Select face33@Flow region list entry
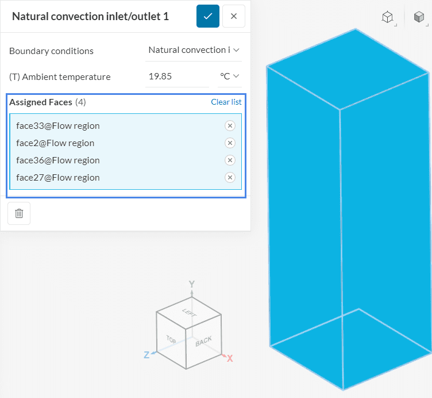The image size is (432, 398). (58, 126)
